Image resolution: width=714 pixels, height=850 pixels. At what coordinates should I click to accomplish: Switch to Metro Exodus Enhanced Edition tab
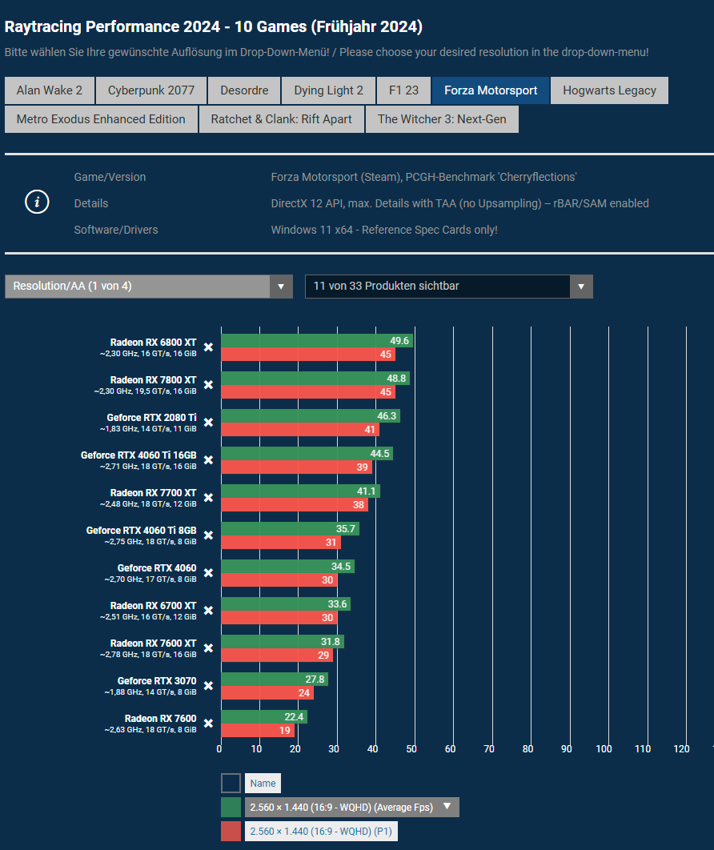point(101,119)
